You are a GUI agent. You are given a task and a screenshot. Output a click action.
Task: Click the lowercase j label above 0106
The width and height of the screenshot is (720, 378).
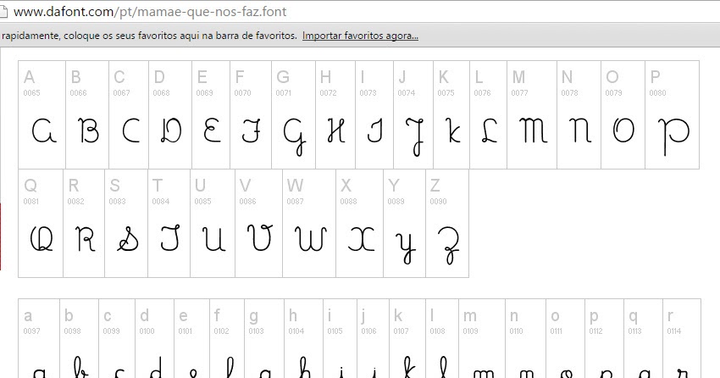pos(363,316)
